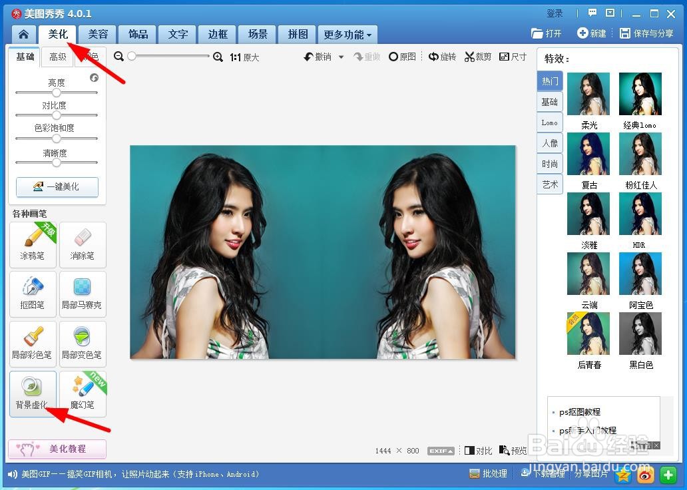Click the yellow star Qzone icon
Screen dimensions: 687x490
pos(623,475)
